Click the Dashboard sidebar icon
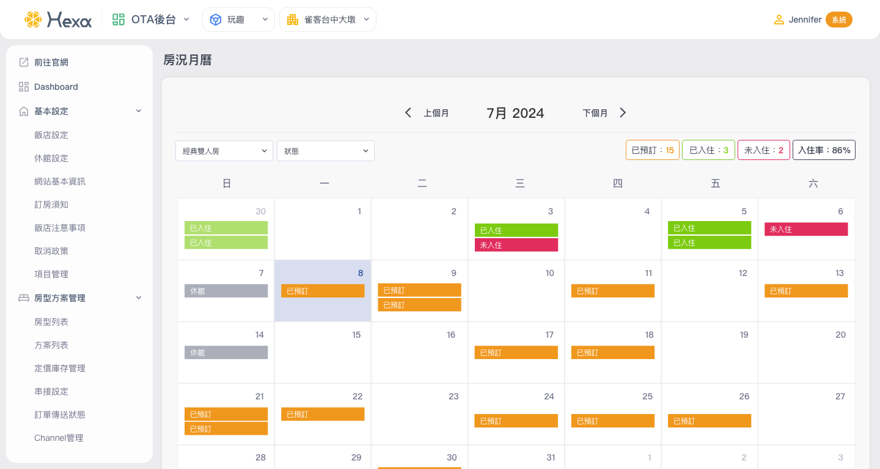This screenshot has height=469, width=880. [24, 87]
